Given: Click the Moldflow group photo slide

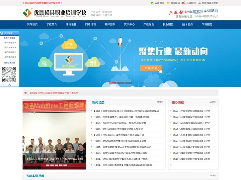Looking at the screenshot, I should [x=55, y=134].
